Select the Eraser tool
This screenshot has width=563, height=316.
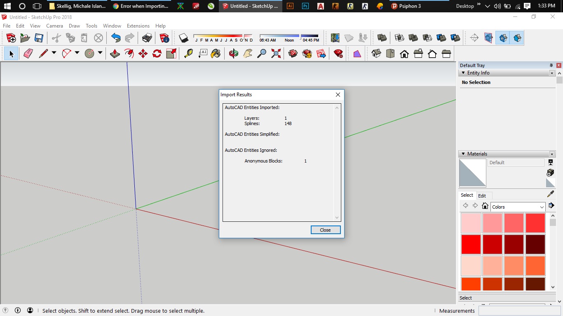[28, 53]
